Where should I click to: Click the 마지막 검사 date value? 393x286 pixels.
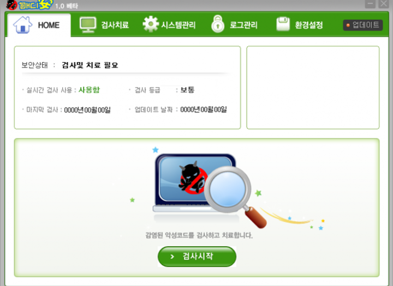pyautogui.click(x=87, y=110)
